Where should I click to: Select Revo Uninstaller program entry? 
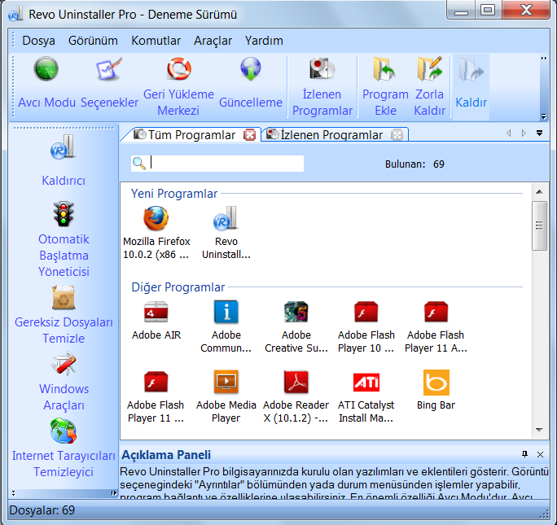[226, 234]
